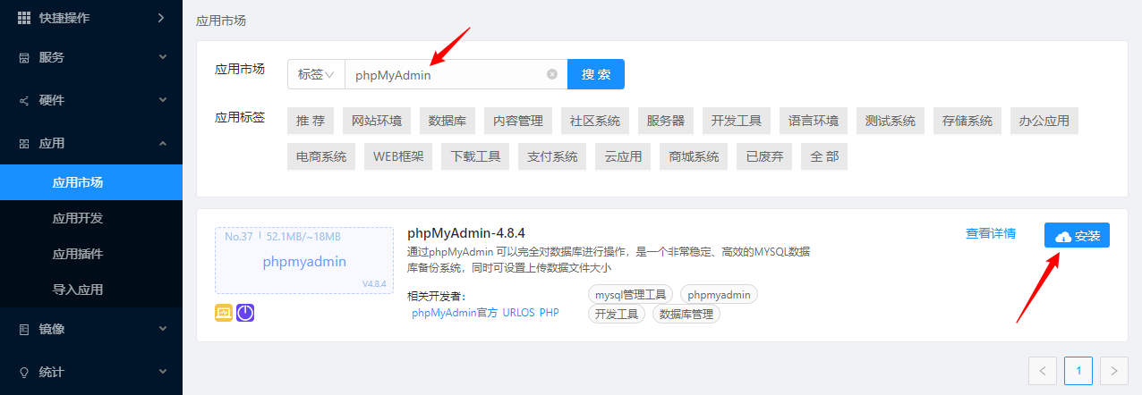This screenshot has height=395, width=1142.
Task: Open the 服务 menu item
Action: point(91,57)
